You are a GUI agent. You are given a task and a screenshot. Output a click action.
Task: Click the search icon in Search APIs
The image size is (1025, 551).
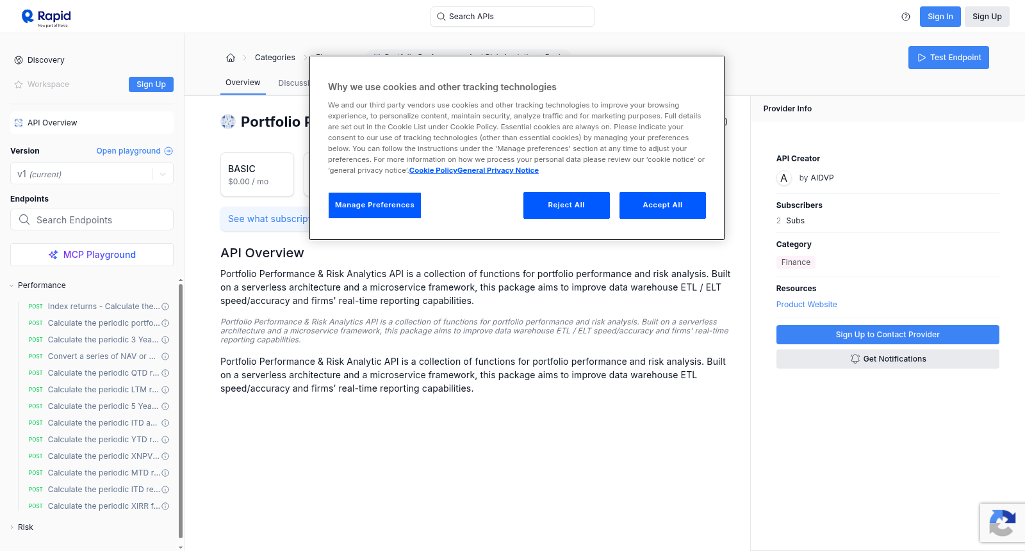pos(441,17)
